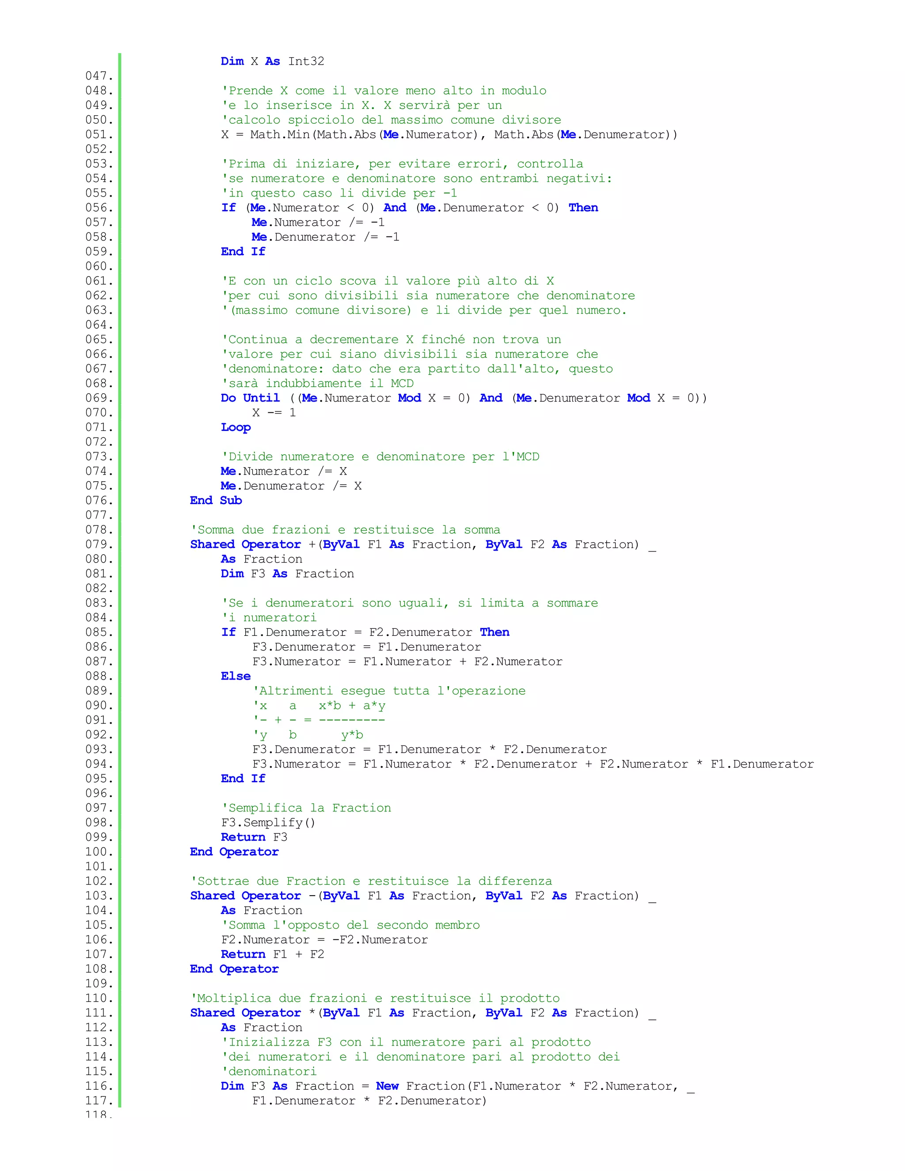Click comment 'Sottrae due Fraction e restituisce la differenza'
Viewport: 905px width, 1171px height.
pyautogui.click(x=371, y=881)
